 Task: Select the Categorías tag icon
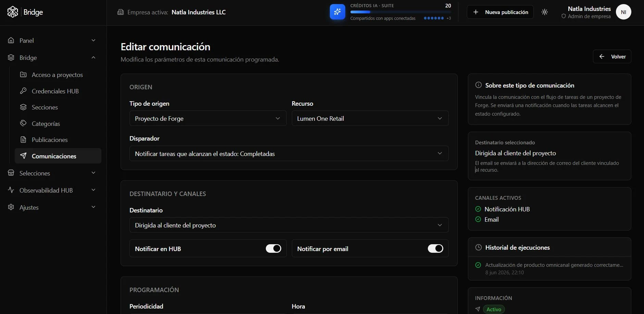[x=23, y=123]
